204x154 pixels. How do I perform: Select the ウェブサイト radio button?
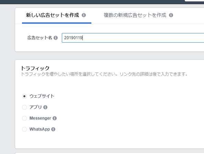pyautogui.click(x=24, y=96)
